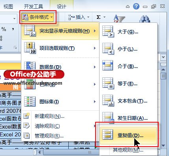Select 重复值(D)... duplicate values rule
This screenshot has width=169, height=156.
tap(128, 136)
